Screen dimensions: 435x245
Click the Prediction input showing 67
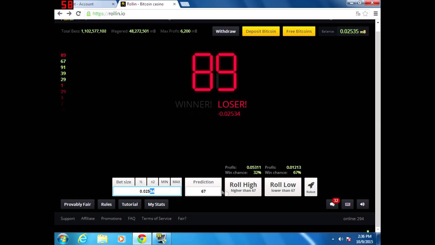tap(203, 191)
